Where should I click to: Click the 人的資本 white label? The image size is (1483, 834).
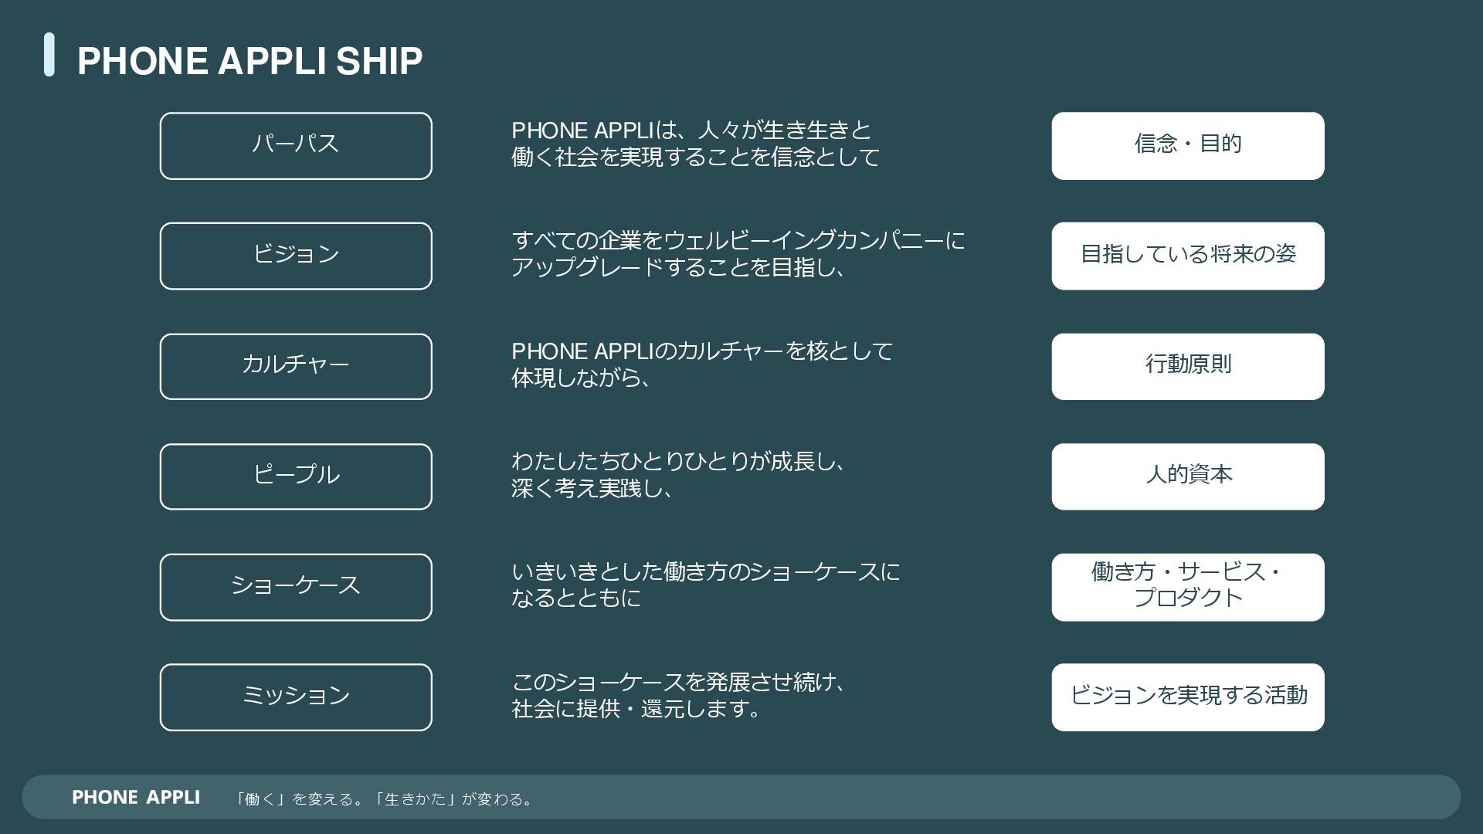pyautogui.click(x=1188, y=476)
